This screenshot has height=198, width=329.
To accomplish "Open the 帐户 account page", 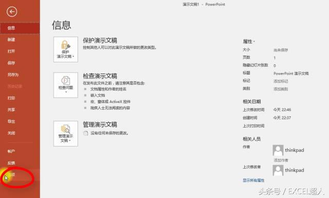I will click(20, 151).
